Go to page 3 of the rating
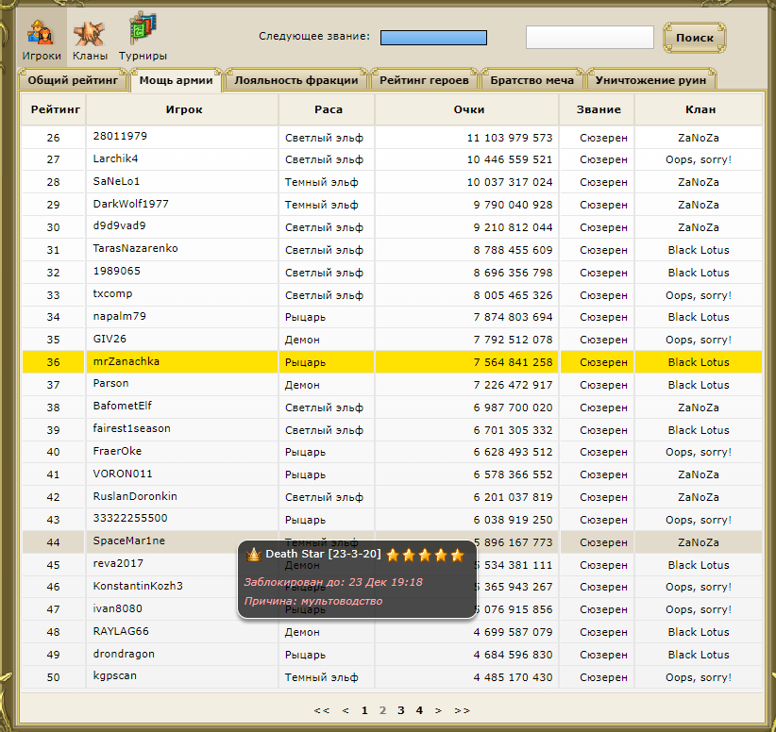Screen dimensions: 776x732 click(400, 710)
